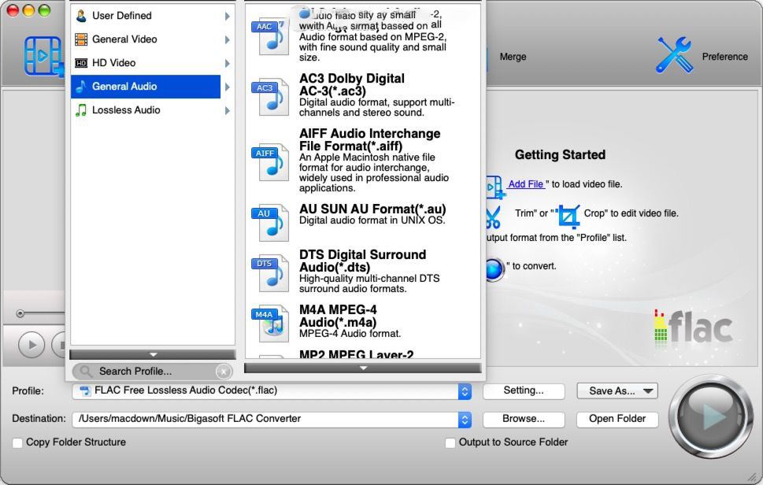Viewport: 763px width, 485px height.
Task: Choose the AIFF format file icon
Action: pyautogui.click(x=269, y=162)
